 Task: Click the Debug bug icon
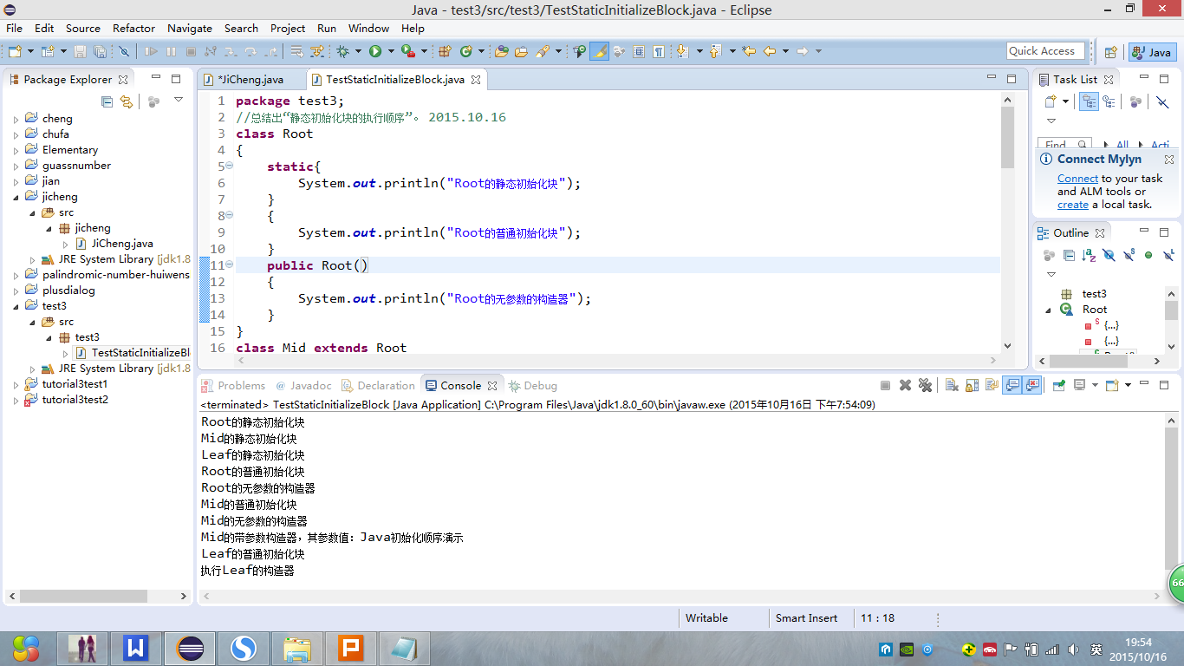(x=342, y=51)
